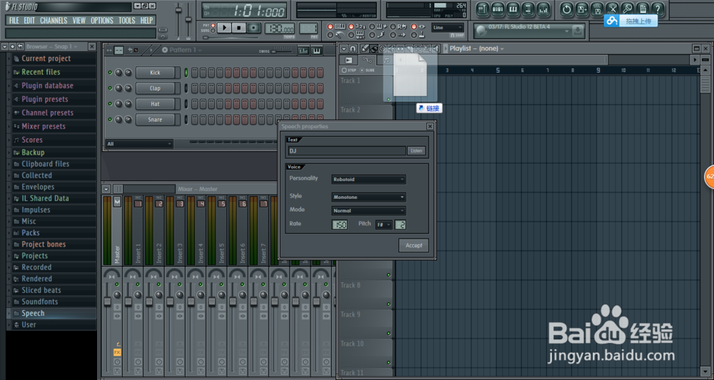Select the pencil draw tool in the playlist
Viewport: 714px width, 380px height.
[365, 48]
